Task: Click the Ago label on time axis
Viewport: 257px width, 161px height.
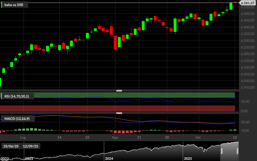Action: [115, 137]
